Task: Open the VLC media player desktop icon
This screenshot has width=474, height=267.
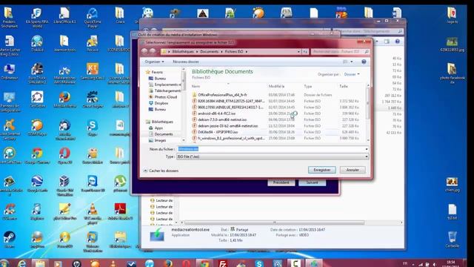Action: tap(93, 214)
